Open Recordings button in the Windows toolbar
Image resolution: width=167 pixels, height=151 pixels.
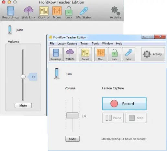(56, 54)
